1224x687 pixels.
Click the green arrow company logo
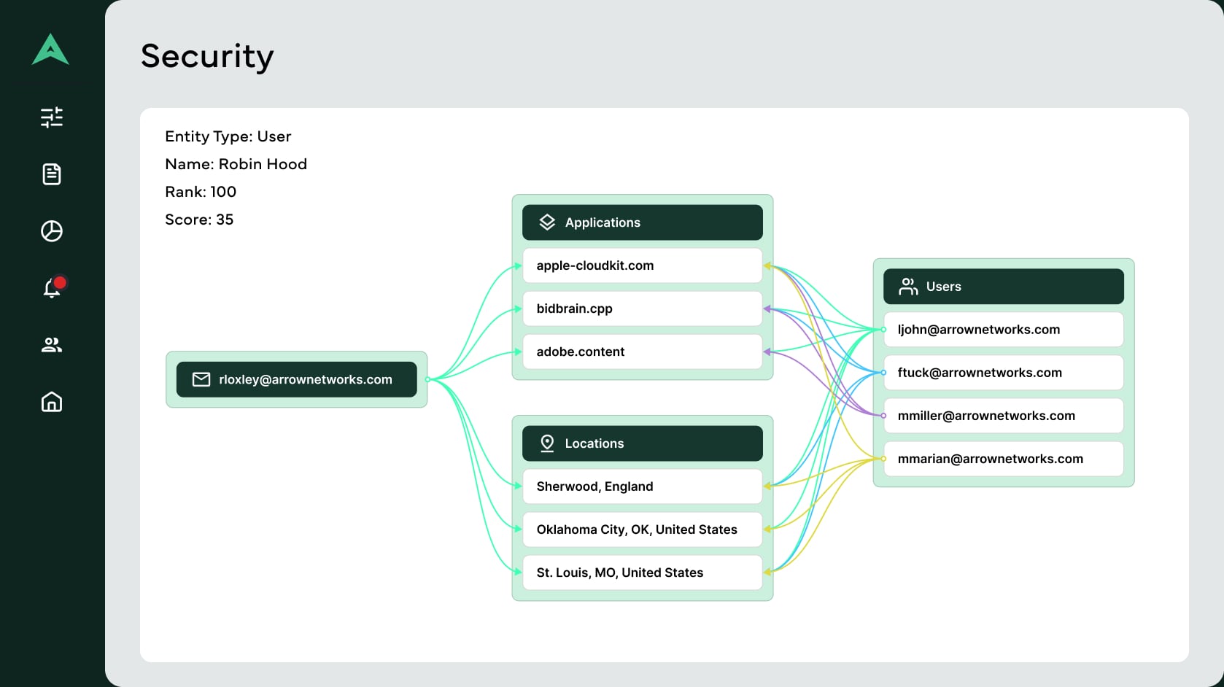point(51,50)
